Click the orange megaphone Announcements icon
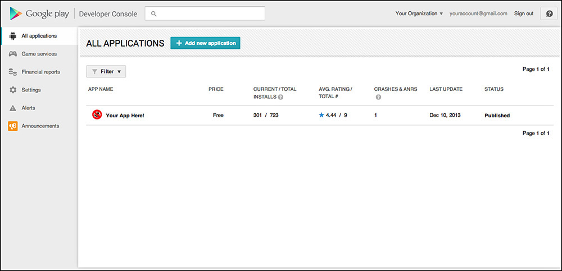This screenshot has width=562, height=271. click(12, 126)
